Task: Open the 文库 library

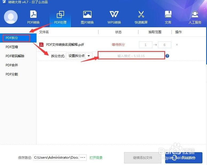Action: pos(168,17)
